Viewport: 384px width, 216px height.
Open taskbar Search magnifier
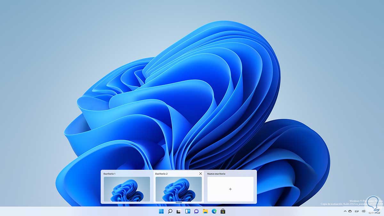(170, 211)
